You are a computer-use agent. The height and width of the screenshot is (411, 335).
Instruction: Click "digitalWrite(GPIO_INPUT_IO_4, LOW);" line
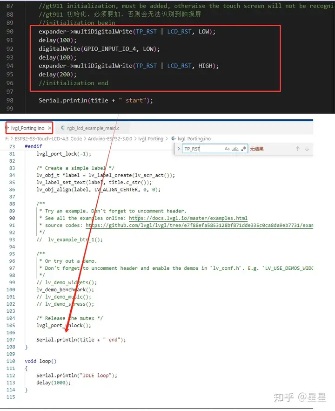coord(99,49)
